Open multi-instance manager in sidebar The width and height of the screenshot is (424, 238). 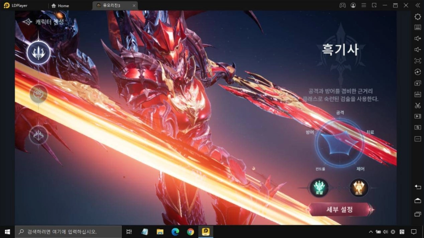point(418,83)
